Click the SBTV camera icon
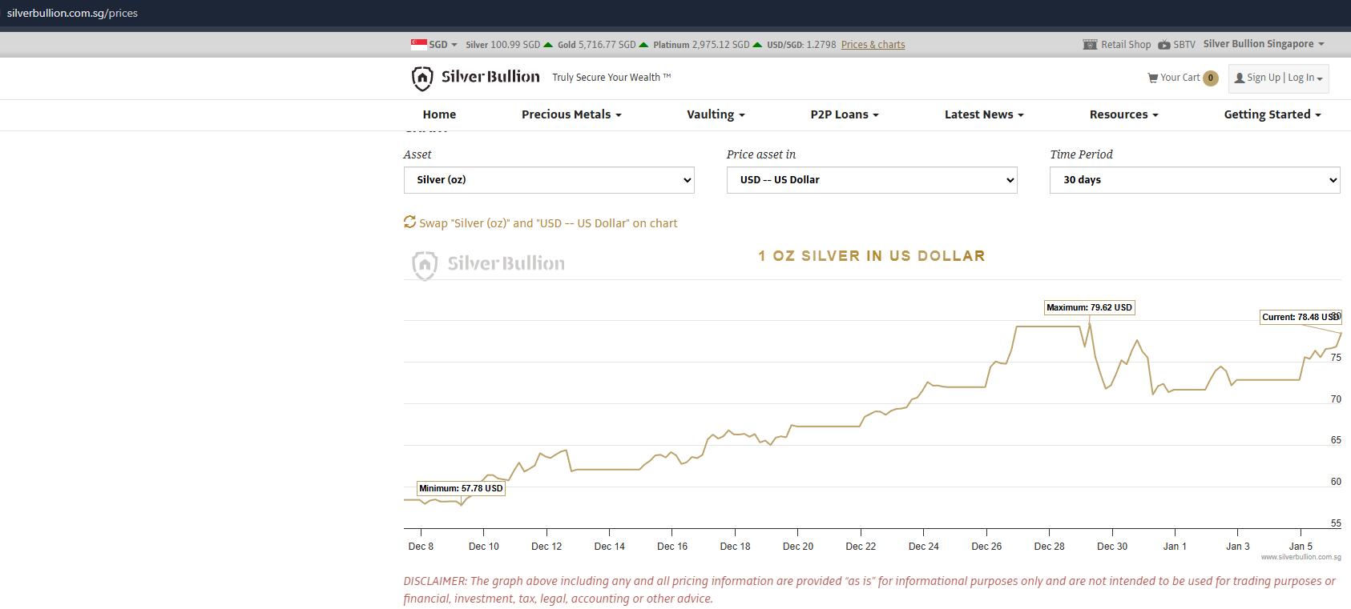This screenshot has height=609, width=1351. pos(1164,45)
